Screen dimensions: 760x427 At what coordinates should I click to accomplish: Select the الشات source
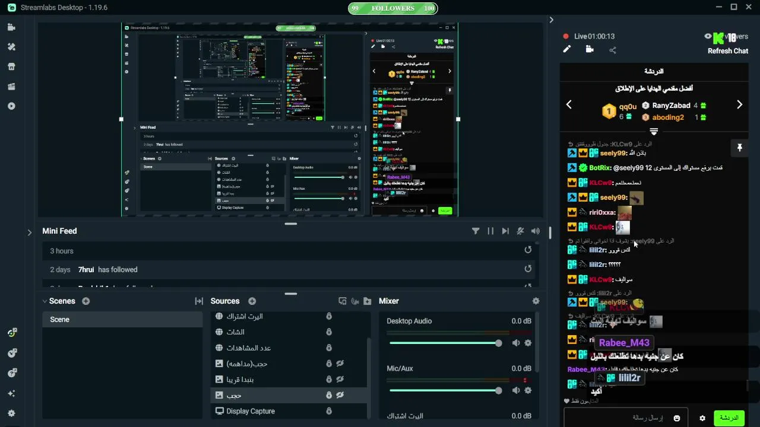[289, 332]
